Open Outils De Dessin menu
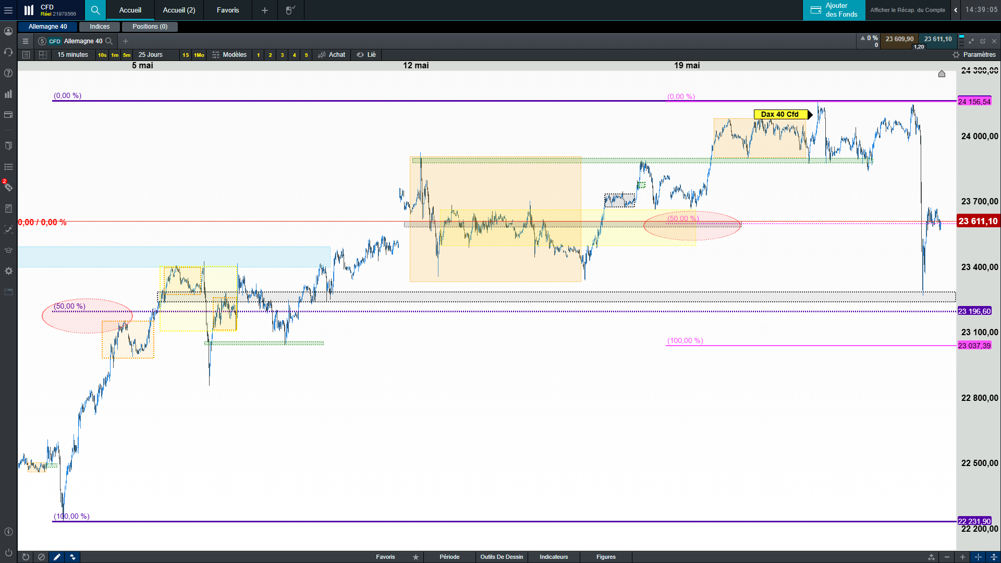The width and height of the screenshot is (1001, 563). click(502, 557)
